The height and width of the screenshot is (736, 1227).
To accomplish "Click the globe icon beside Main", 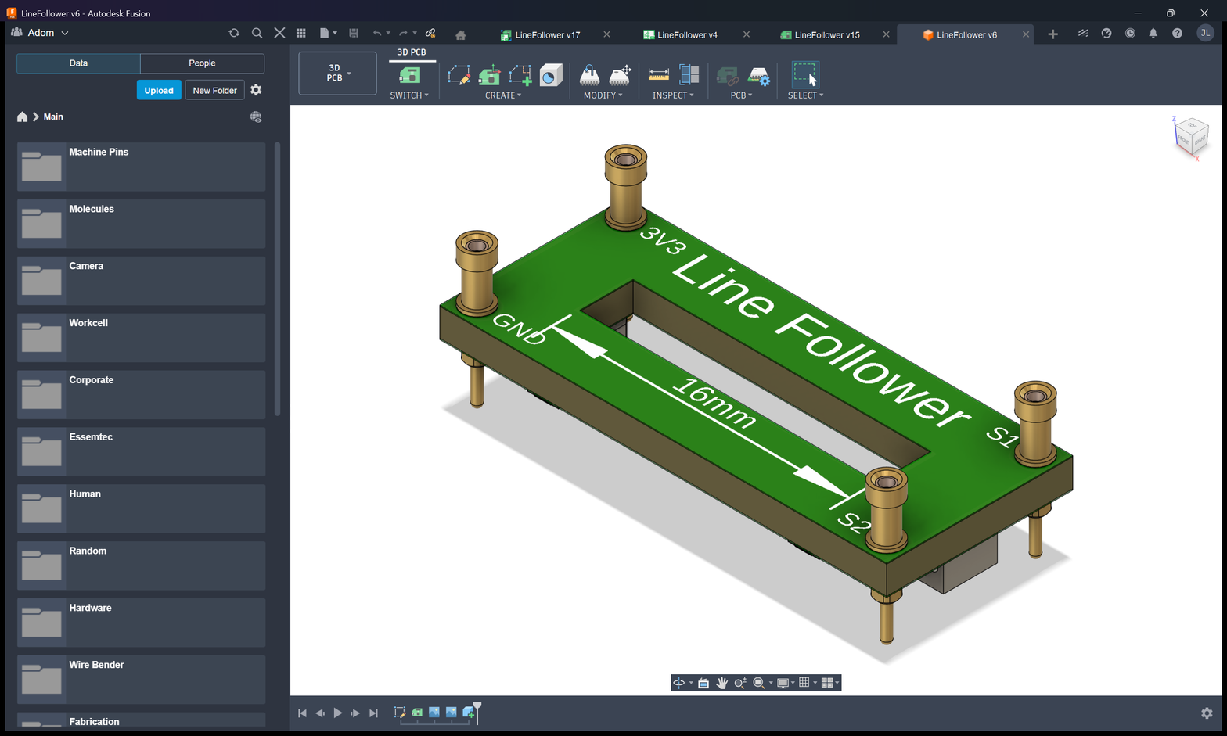I will [x=256, y=117].
